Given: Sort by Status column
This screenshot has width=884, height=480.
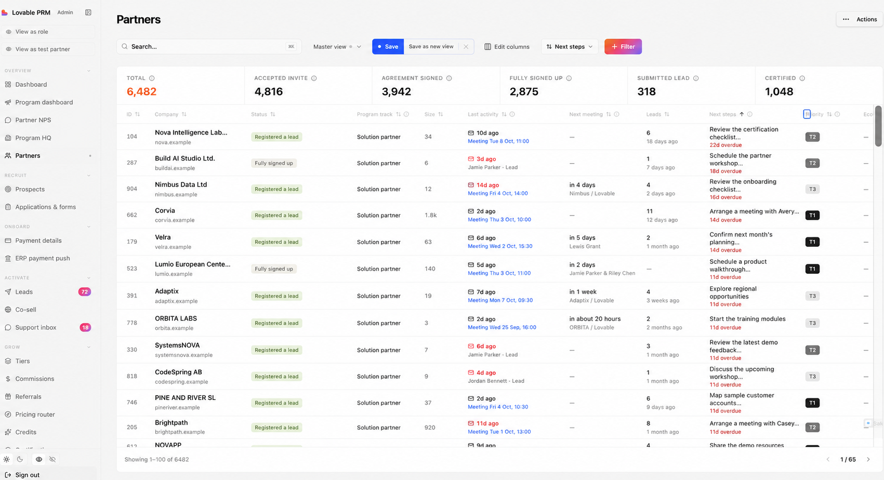Looking at the screenshot, I should click(x=273, y=114).
